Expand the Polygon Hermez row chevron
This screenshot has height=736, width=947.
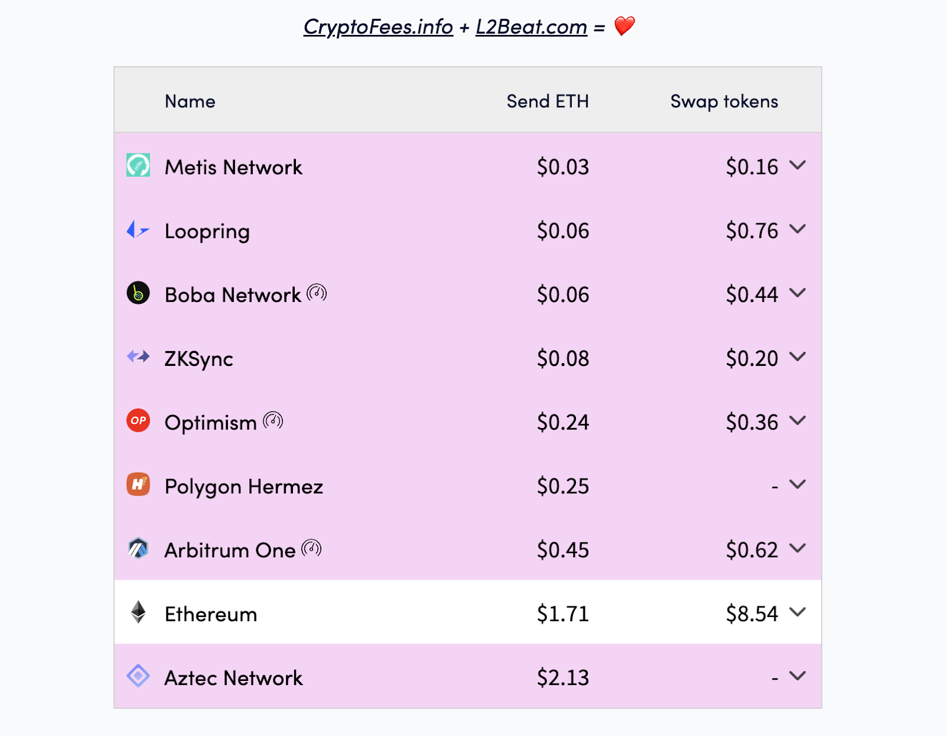tap(798, 484)
